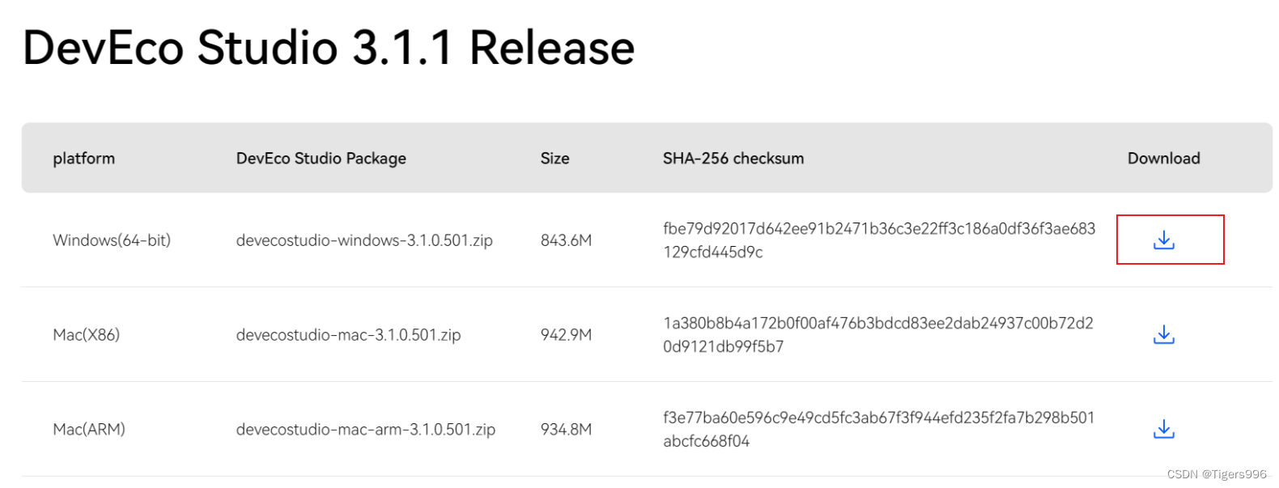This screenshot has width=1279, height=488.
Task: Click the Mac(X86) platform cell
Action: (x=86, y=335)
